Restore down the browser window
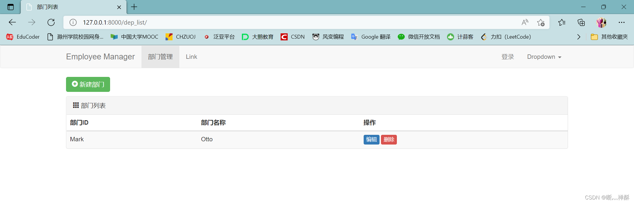Screen dimensions: 634x203 (x=603, y=7)
